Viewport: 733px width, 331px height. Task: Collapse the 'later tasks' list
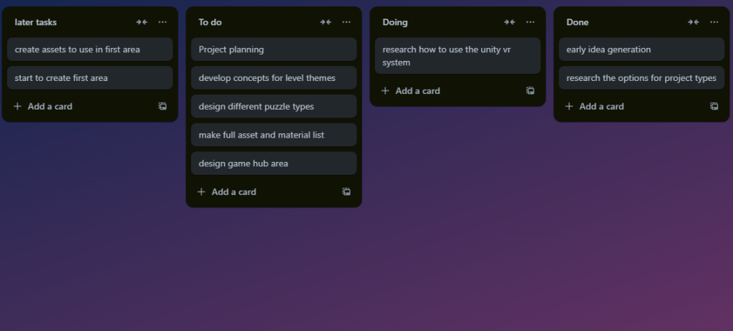click(x=142, y=22)
